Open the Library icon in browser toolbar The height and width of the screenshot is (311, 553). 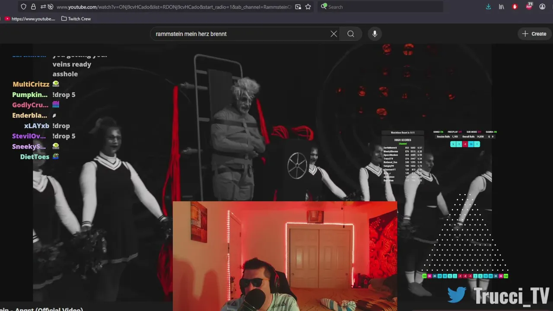(502, 7)
